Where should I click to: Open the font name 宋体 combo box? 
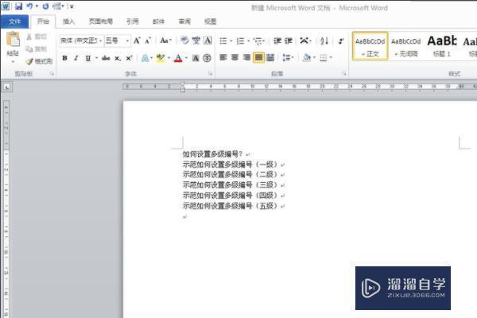click(x=81, y=41)
